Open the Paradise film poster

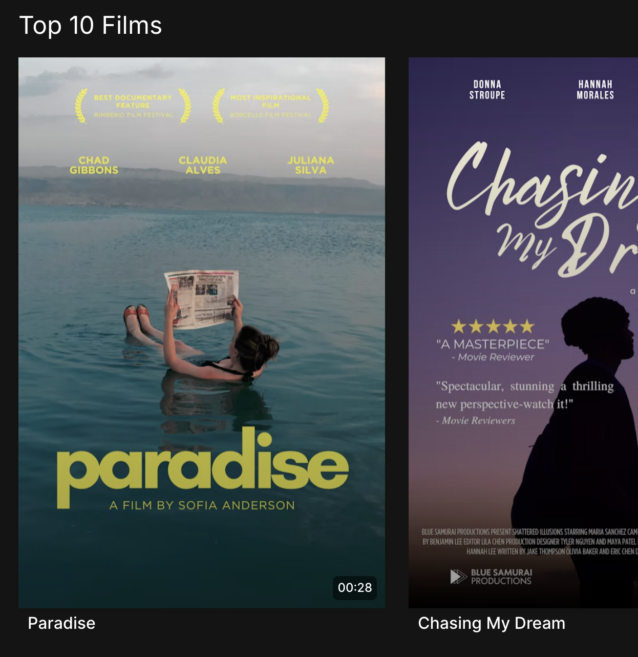202,333
